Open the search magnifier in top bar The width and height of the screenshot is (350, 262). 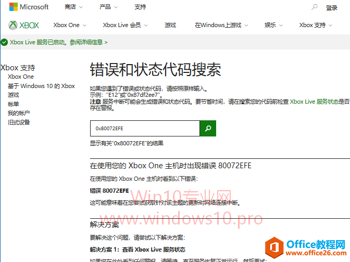click(314, 7)
